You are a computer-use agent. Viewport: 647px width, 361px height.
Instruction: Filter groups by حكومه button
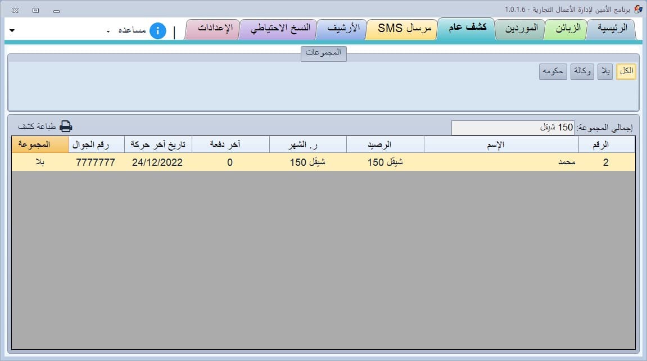click(x=553, y=71)
